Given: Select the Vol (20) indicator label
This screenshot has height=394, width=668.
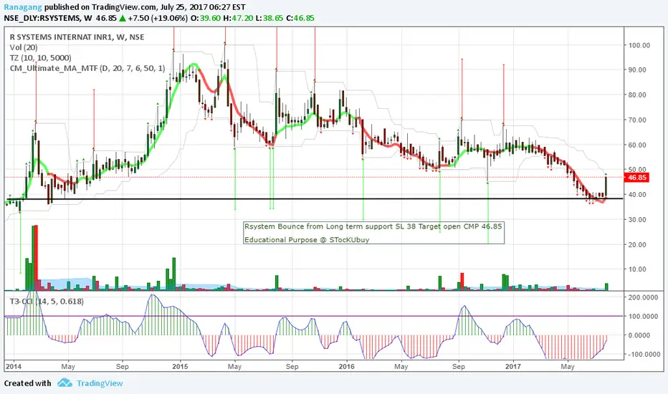Looking at the screenshot, I should click(x=24, y=47).
